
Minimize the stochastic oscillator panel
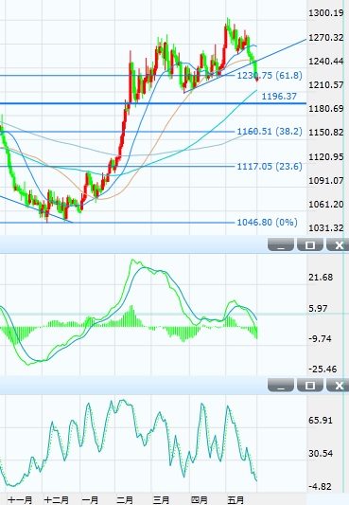(x=281, y=386)
